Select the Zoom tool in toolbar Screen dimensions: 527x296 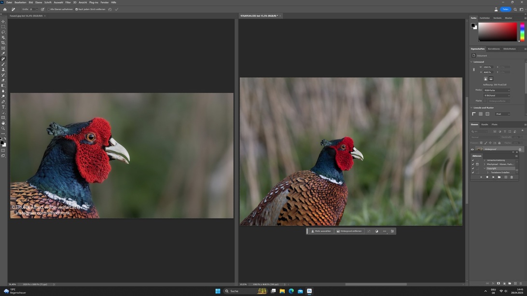point(3,128)
